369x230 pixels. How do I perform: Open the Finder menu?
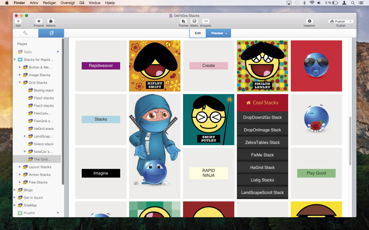pyautogui.click(x=19, y=3)
